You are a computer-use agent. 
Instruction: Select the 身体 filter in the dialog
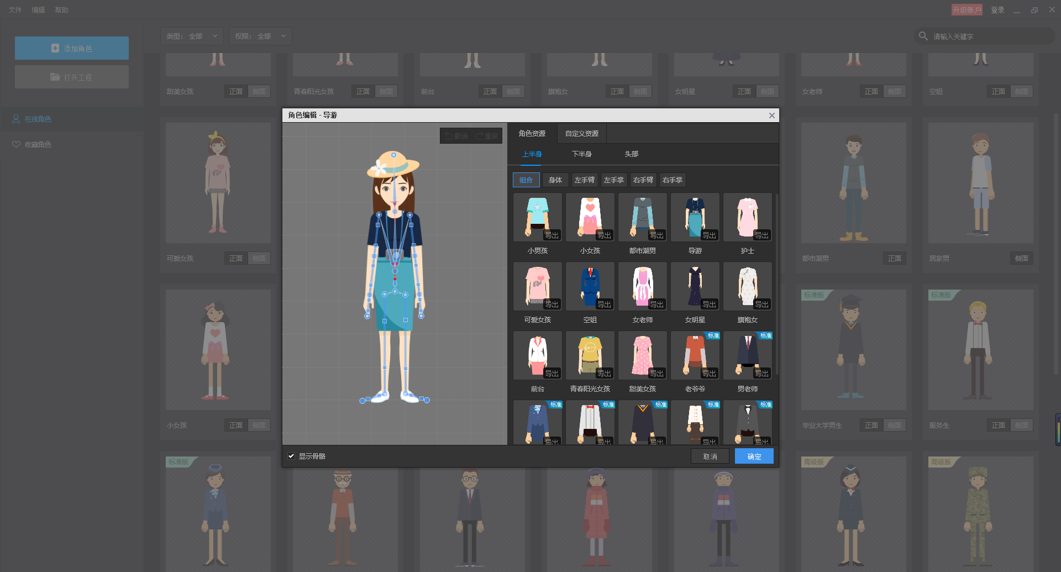click(x=555, y=180)
